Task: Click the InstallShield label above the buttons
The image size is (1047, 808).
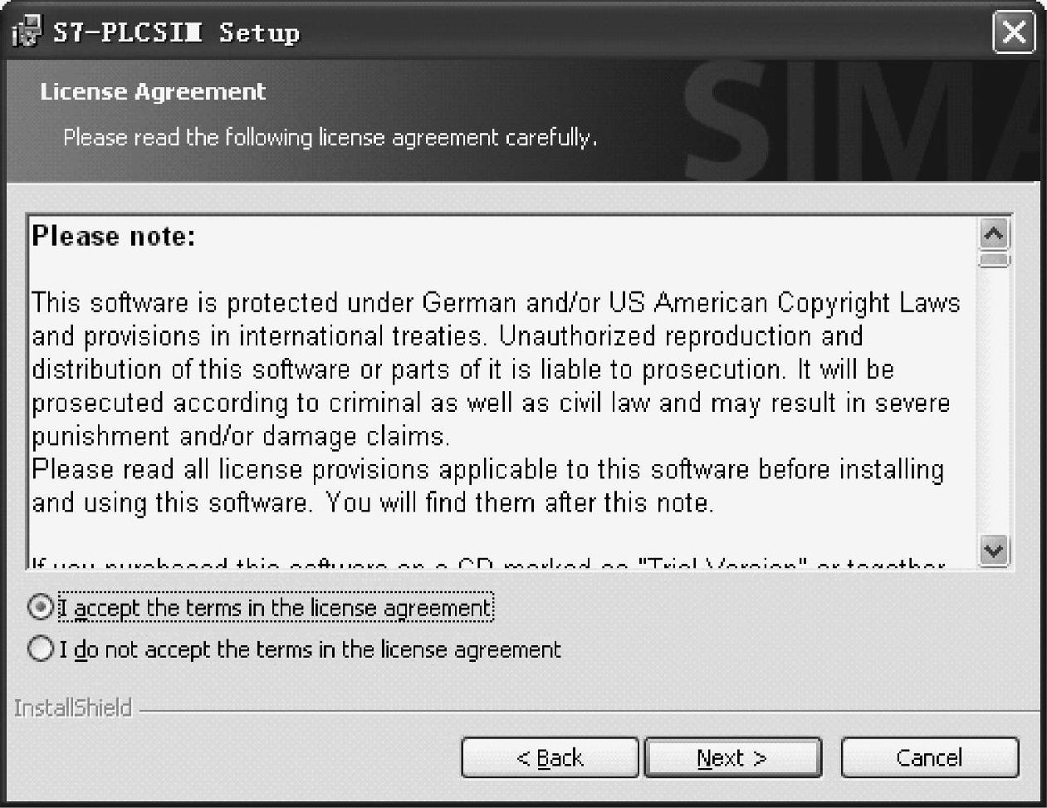Action: (73, 708)
